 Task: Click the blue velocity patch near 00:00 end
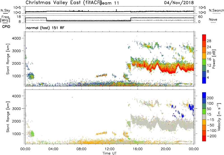pos(191,107)
